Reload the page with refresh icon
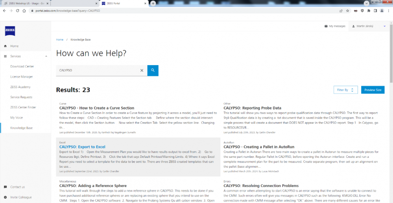The width and height of the screenshot is (393, 203). [x=18, y=11]
